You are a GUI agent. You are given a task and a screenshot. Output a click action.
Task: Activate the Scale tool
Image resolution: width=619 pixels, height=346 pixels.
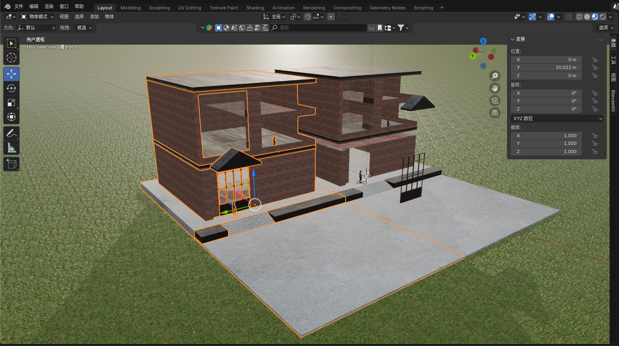pos(11,103)
